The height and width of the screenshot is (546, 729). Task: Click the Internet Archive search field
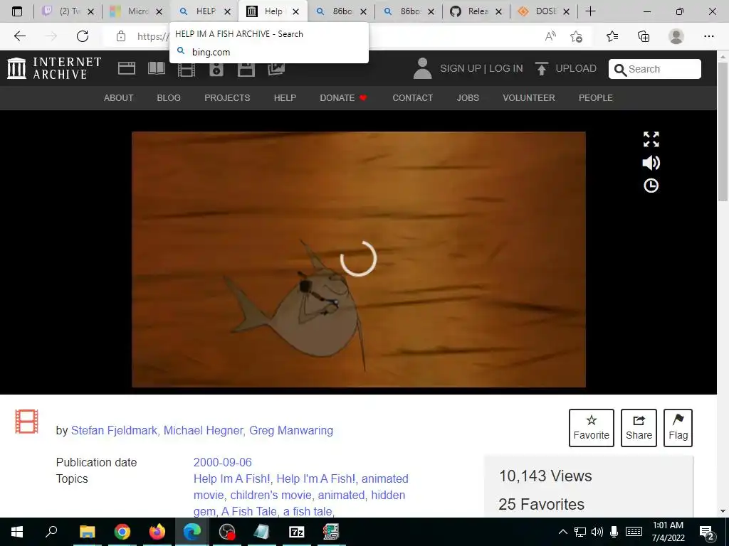(x=655, y=69)
